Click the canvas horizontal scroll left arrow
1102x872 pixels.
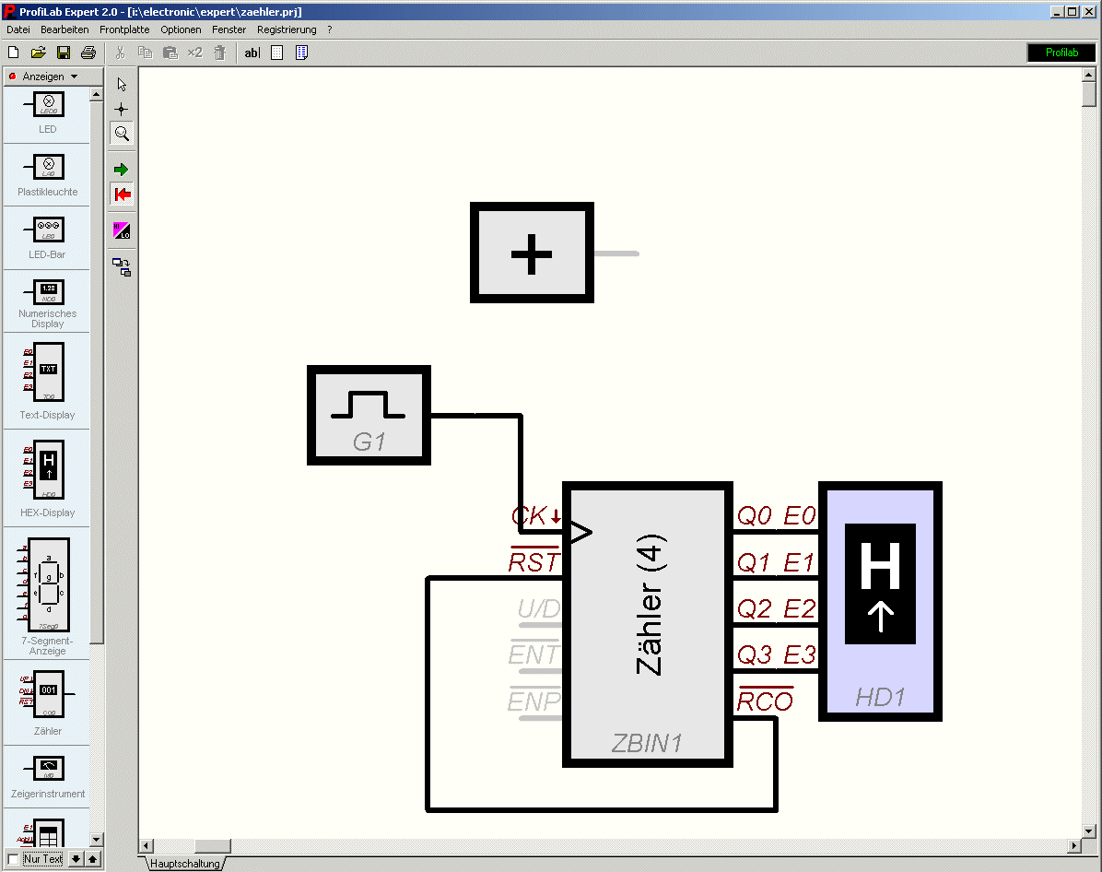click(x=147, y=846)
